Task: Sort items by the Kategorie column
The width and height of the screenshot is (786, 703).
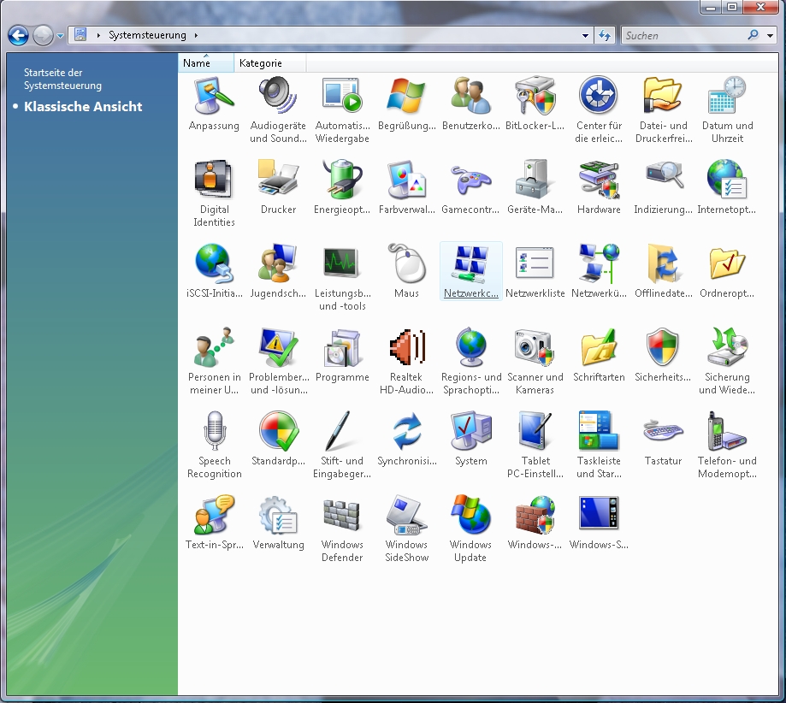Action: coord(270,63)
